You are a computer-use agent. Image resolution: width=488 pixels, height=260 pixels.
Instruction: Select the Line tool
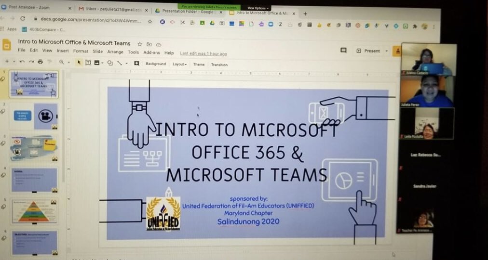pyautogui.click(x=120, y=63)
